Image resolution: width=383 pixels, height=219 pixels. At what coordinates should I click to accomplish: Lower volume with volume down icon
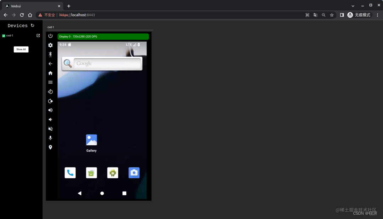50,119
